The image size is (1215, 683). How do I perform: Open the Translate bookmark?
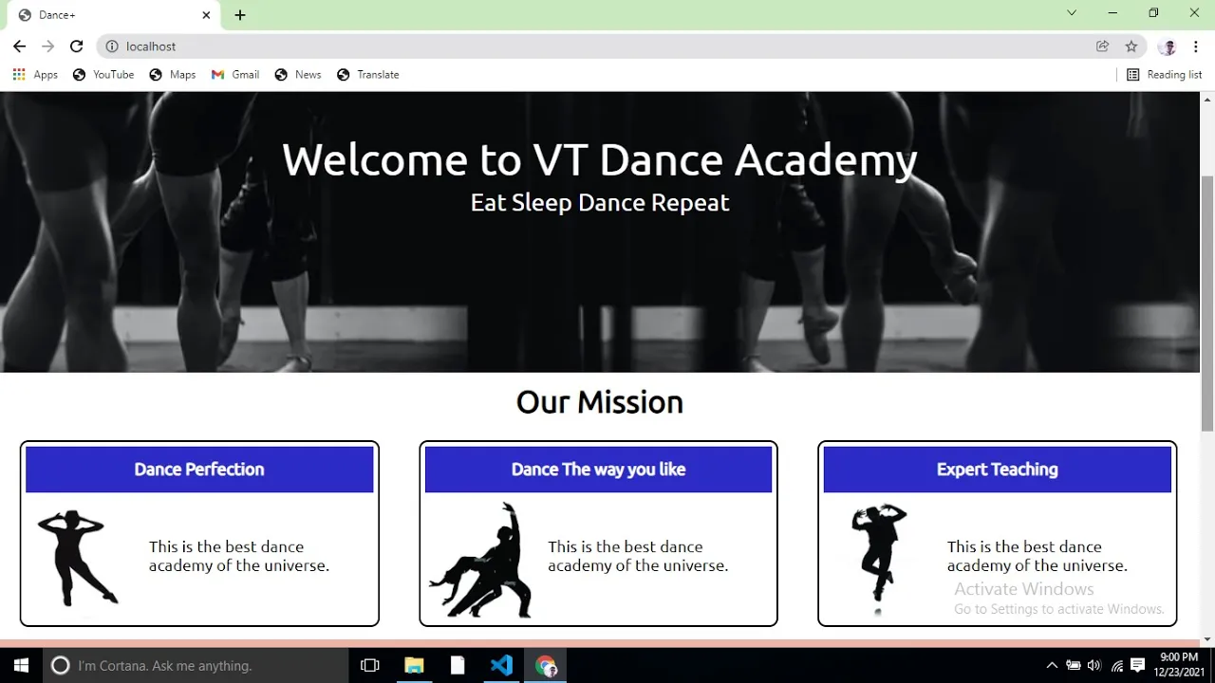368,75
